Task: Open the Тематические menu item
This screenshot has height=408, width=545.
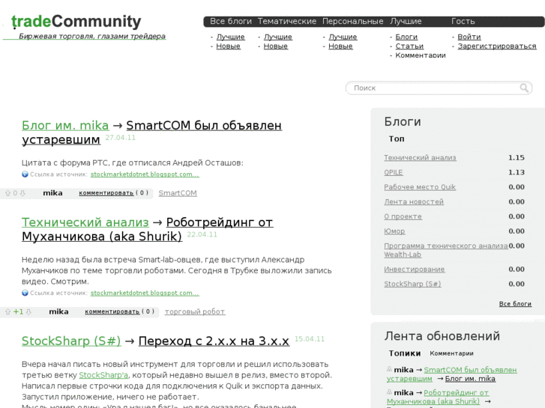Action: (287, 21)
